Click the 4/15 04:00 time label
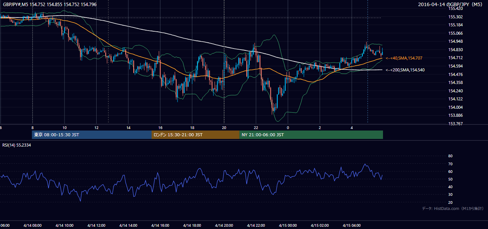This screenshot has height=229, width=488. point(352,225)
